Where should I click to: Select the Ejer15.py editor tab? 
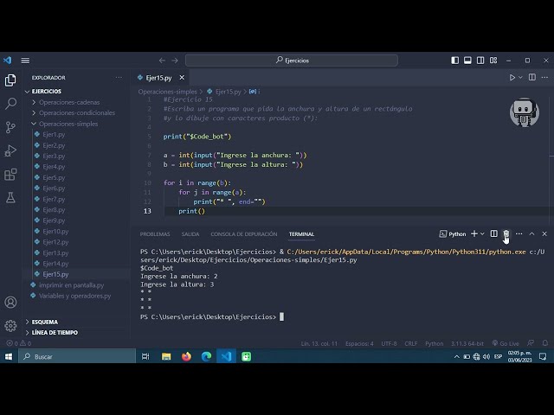click(x=158, y=78)
